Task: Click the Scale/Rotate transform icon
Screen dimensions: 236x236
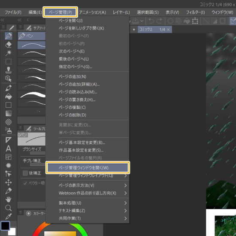Action: tap(195, 21)
